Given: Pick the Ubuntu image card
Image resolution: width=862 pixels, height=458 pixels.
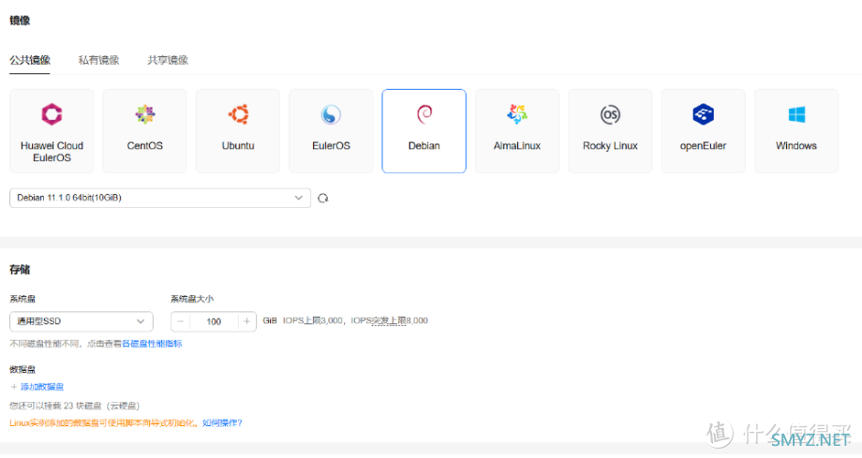Looking at the screenshot, I should tap(238, 131).
